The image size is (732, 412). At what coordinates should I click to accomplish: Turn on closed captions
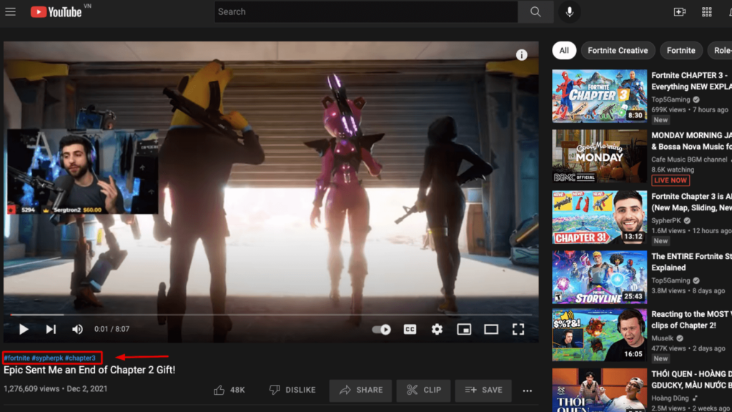(410, 329)
